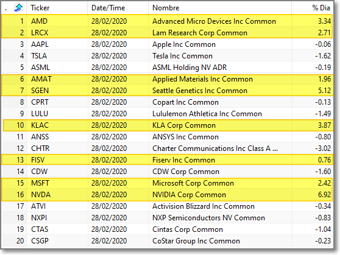Sort by the Date/Time column header
This screenshot has height=255, width=340.
[x=118, y=8]
